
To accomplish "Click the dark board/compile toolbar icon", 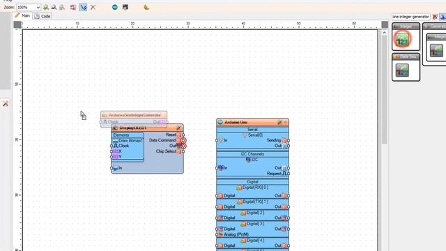I will (x=125, y=7).
